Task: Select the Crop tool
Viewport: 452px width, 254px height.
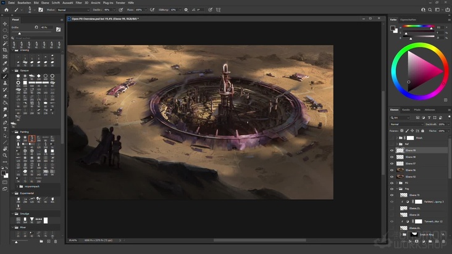Action: click(x=5, y=50)
